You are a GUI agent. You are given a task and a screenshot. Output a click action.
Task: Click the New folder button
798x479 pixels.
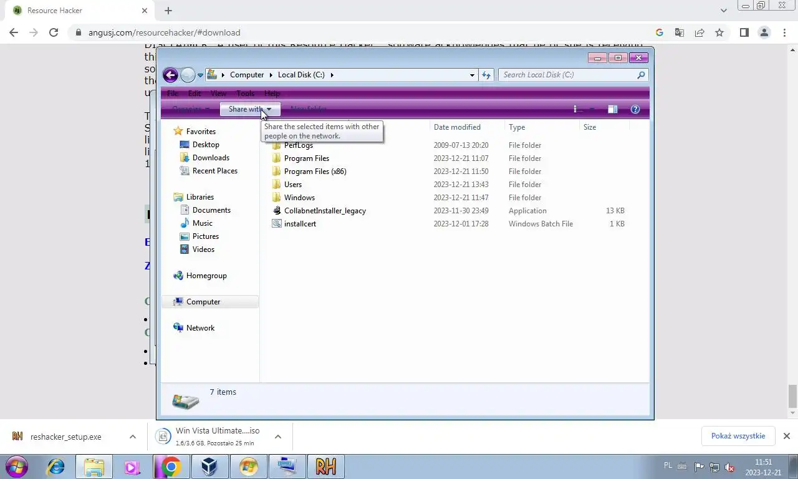pos(309,109)
